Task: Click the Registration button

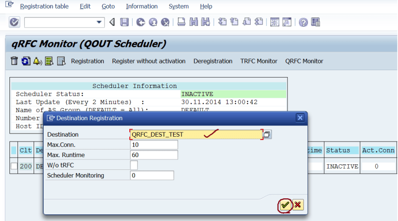Action: tap(88, 61)
